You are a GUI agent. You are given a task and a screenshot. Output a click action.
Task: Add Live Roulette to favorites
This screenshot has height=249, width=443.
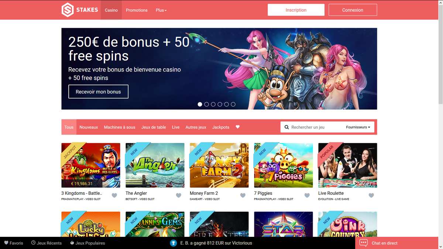371,196
